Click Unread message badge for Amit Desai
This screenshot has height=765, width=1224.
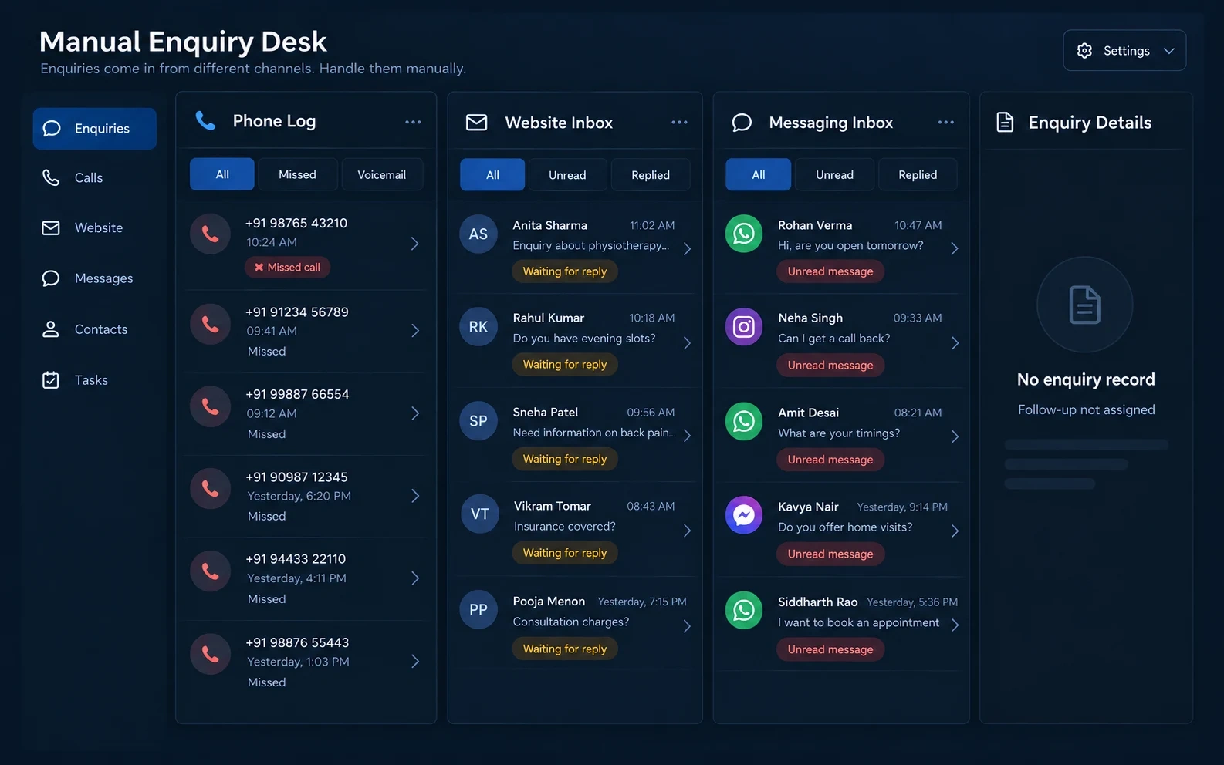(x=830, y=460)
